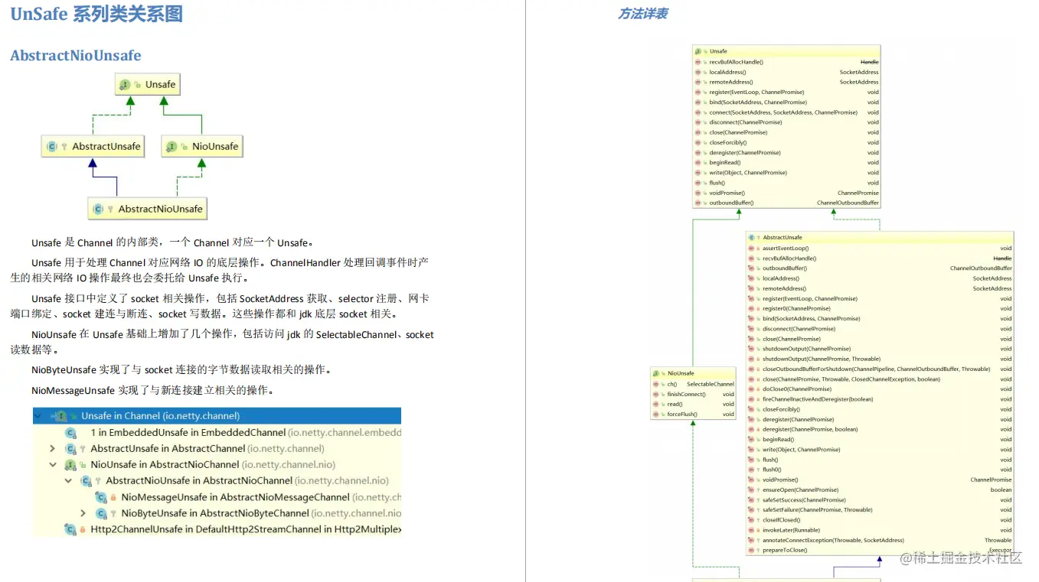
Task: Click the class icon in the AbstractNioUnsafe diagram node
Action: pyautogui.click(x=98, y=209)
